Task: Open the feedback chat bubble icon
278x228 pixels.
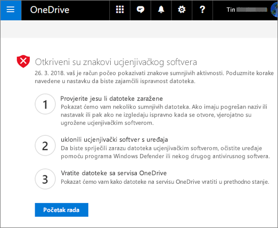Action: (x=141, y=10)
